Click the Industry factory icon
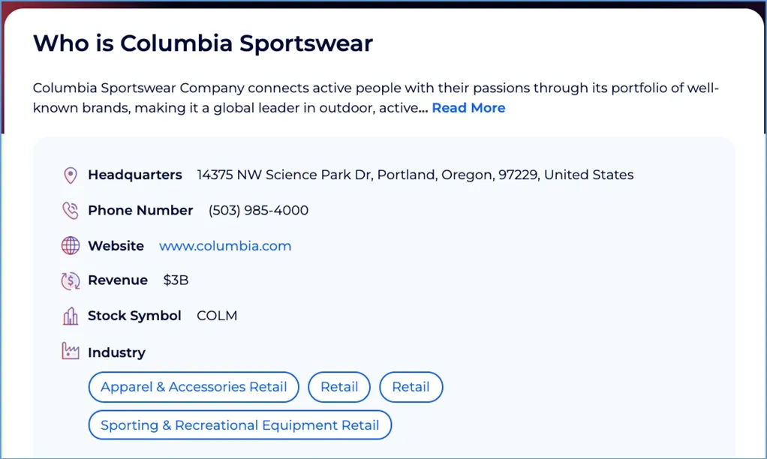Viewport: 767px width, 459px height. click(x=70, y=351)
